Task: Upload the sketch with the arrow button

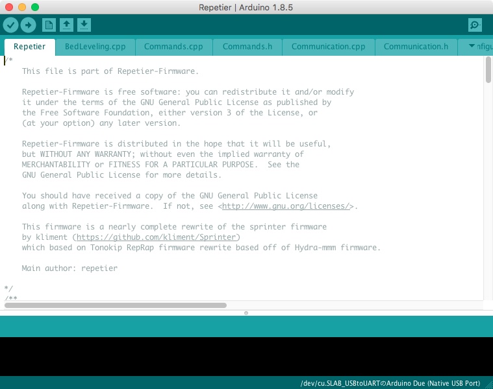Action: click(x=28, y=25)
